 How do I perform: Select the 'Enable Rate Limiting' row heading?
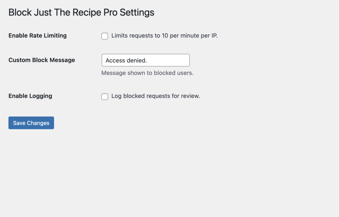(37, 36)
